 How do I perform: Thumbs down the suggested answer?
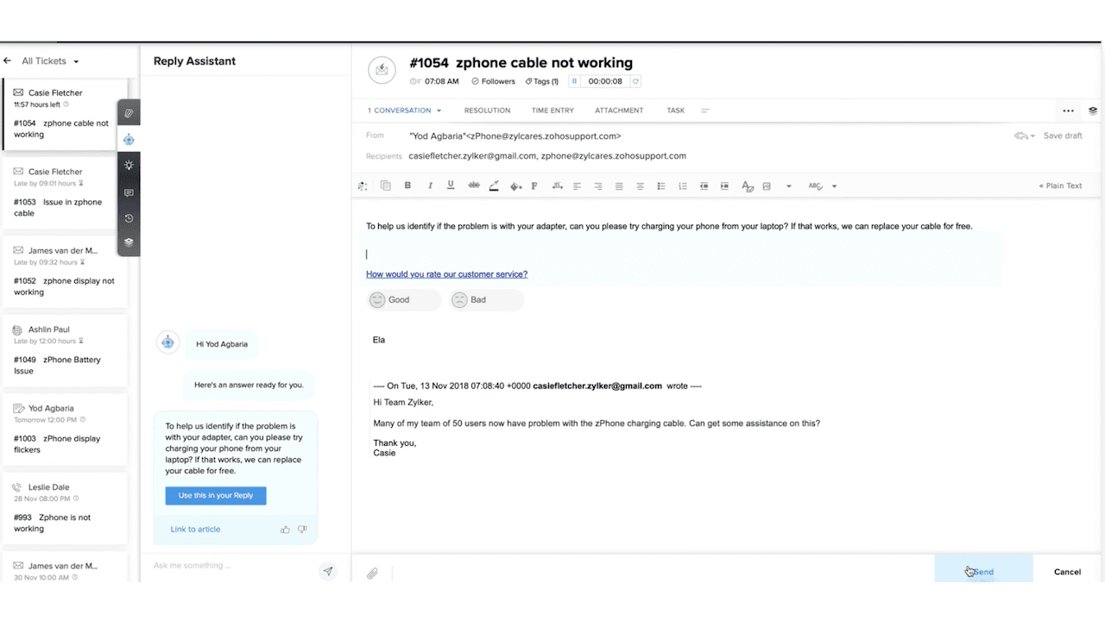pyautogui.click(x=302, y=530)
